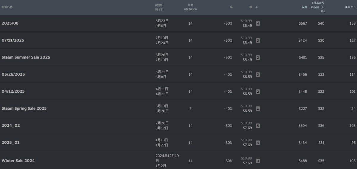Viewport: 357px width, 169px height.
Task: Open the Steam Summer Sale 2025 discount
Action: (26, 57)
